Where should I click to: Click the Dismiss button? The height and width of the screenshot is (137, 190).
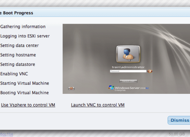pos(179,120)
